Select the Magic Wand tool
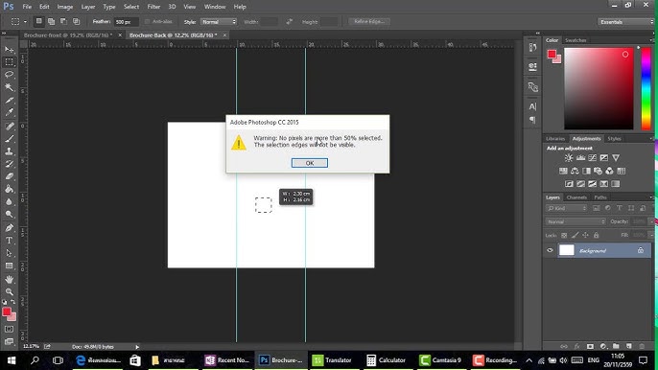The width and height of the screenshot is (658, 370). tap(9, 87)
